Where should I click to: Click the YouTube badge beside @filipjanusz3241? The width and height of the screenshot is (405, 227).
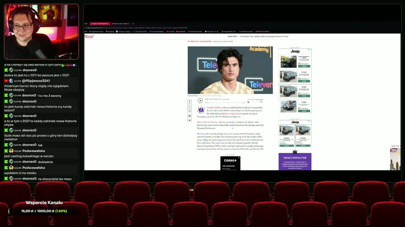point(6,81)
